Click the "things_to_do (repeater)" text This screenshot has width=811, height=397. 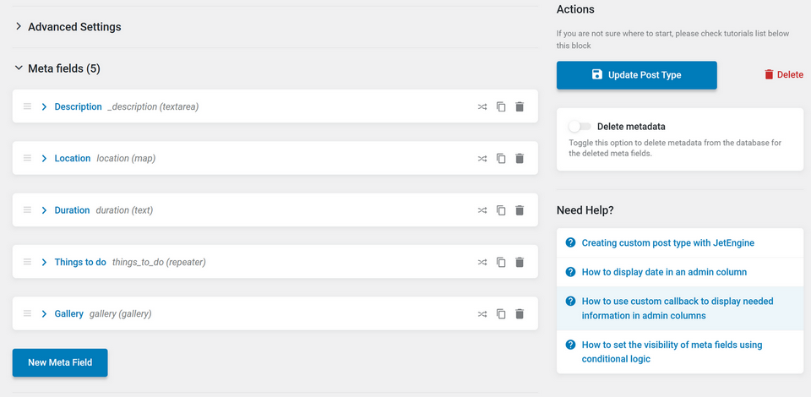160,263
